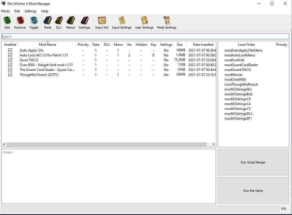
Task: Toggle the Thoughtful Roach (GOTY) checkbox
Action: (10, 75)
